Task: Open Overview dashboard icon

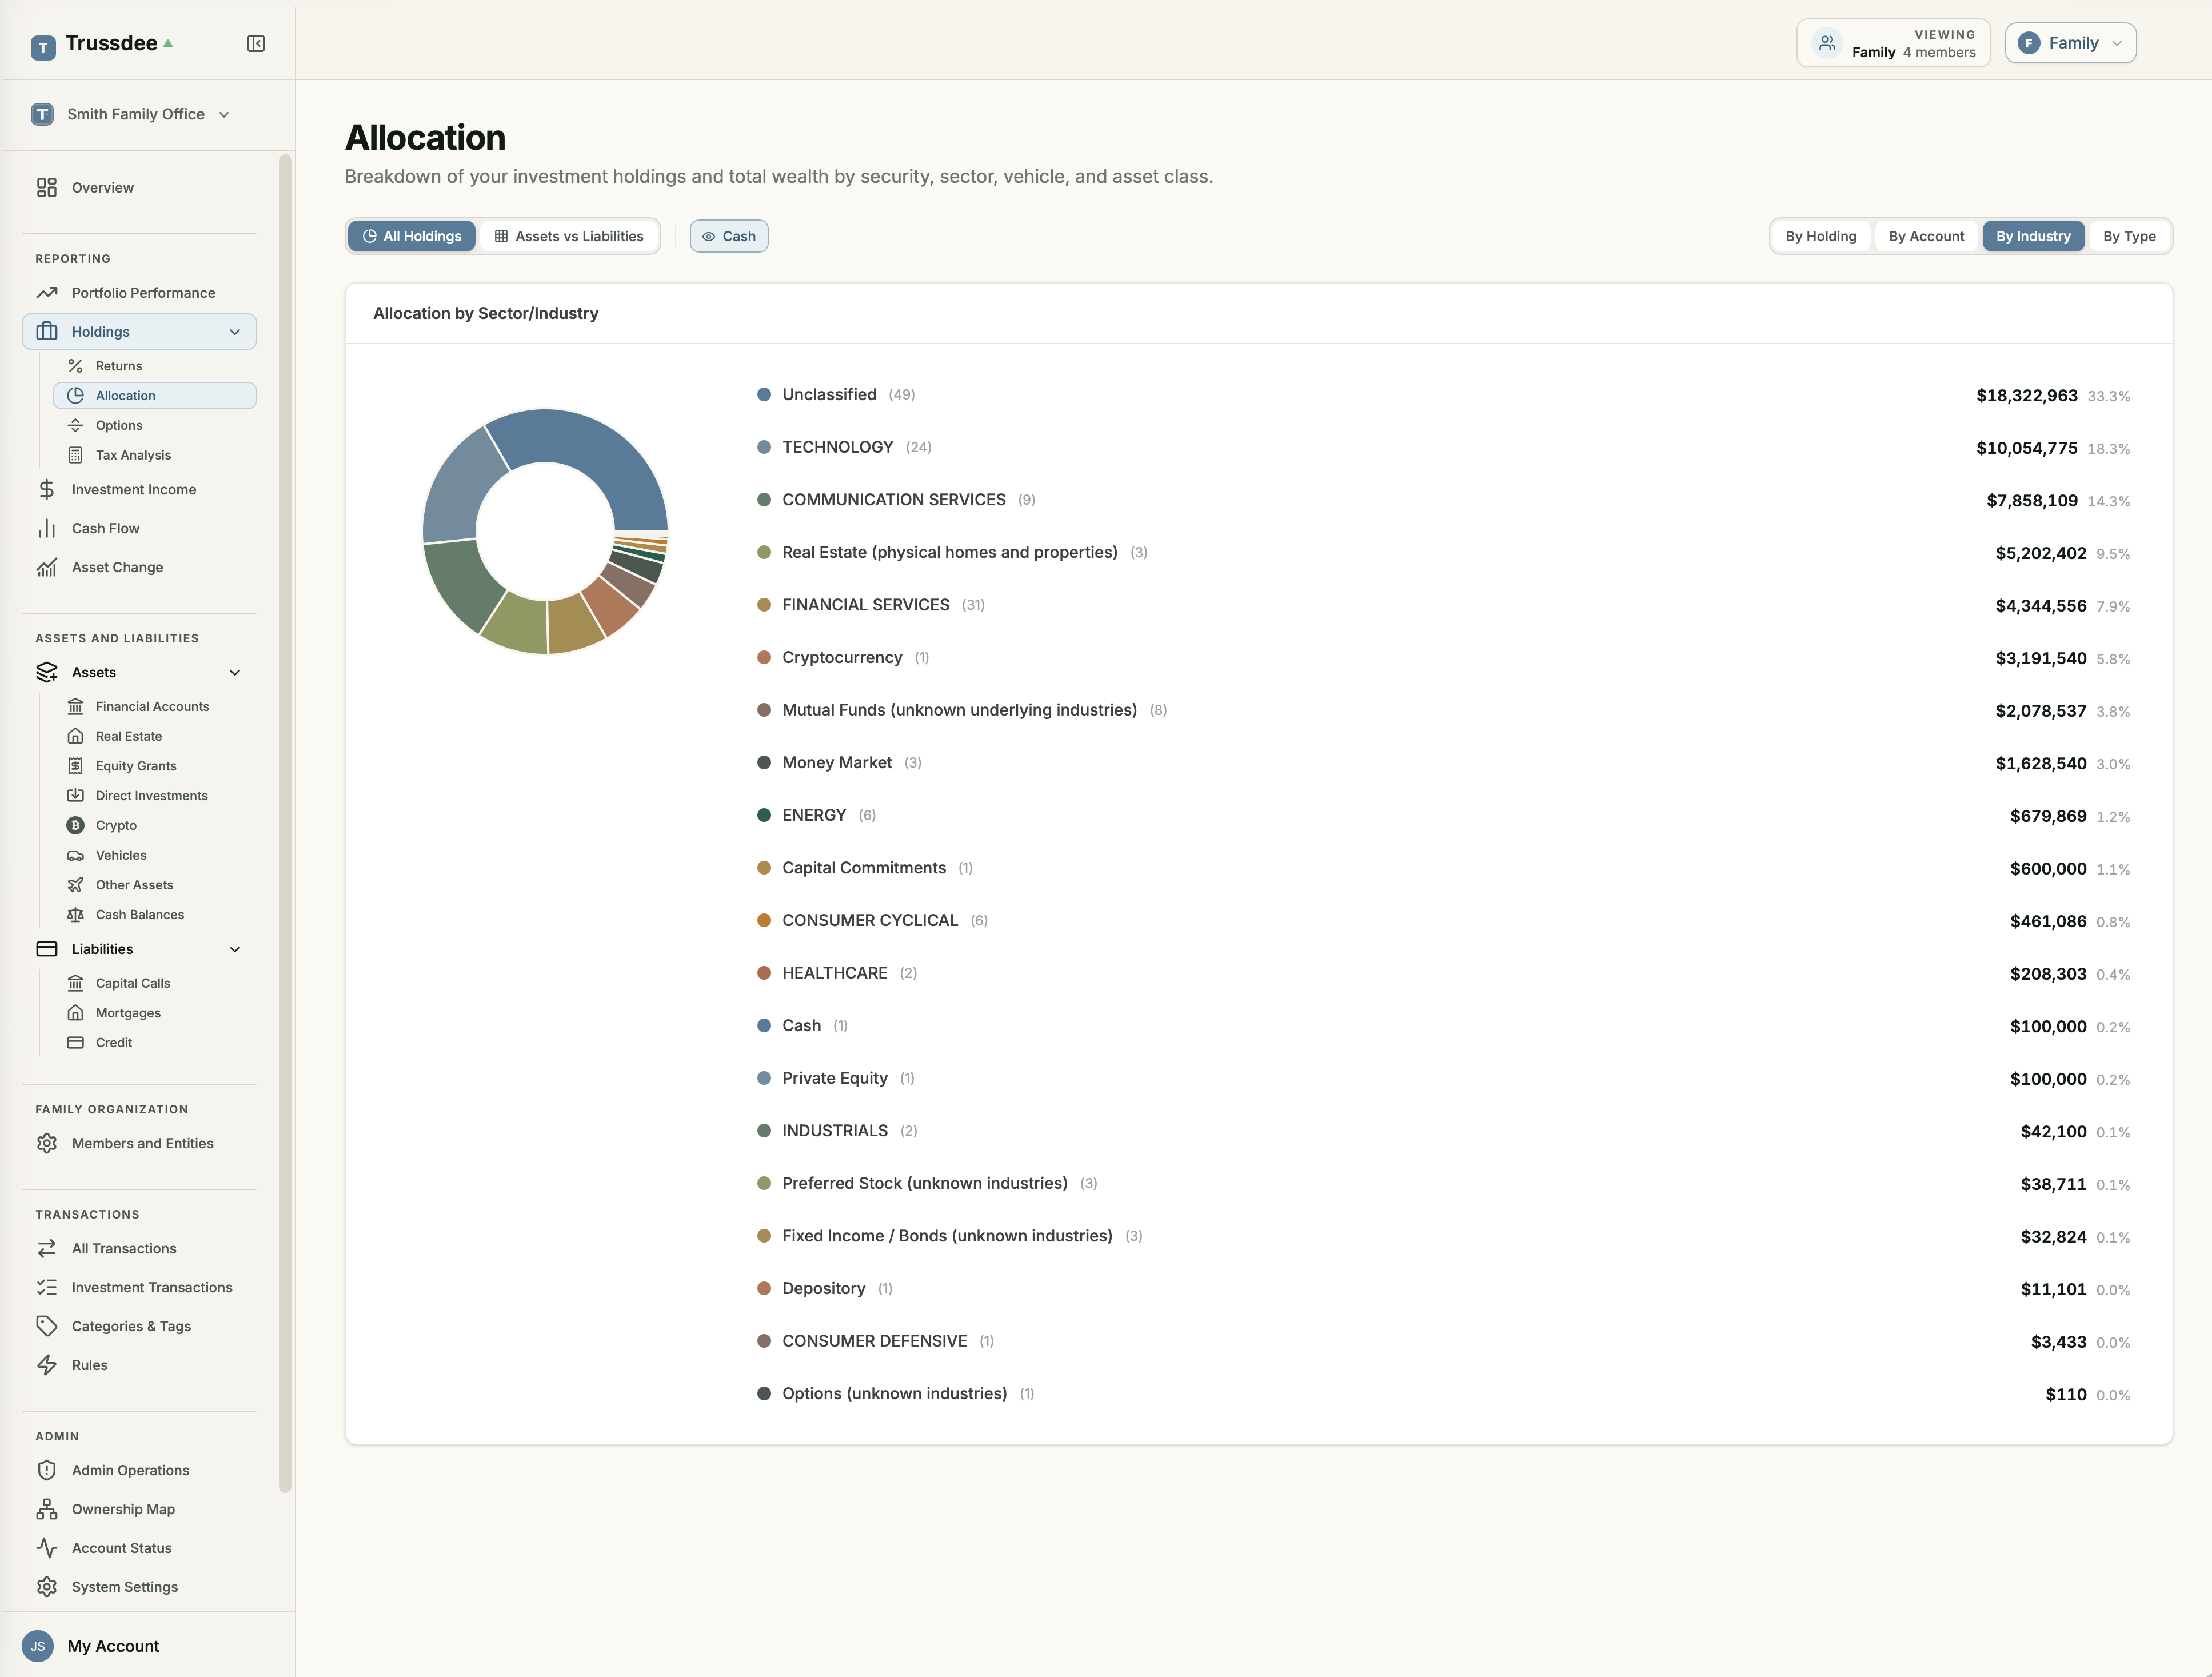Action: (x=47, y=188)
